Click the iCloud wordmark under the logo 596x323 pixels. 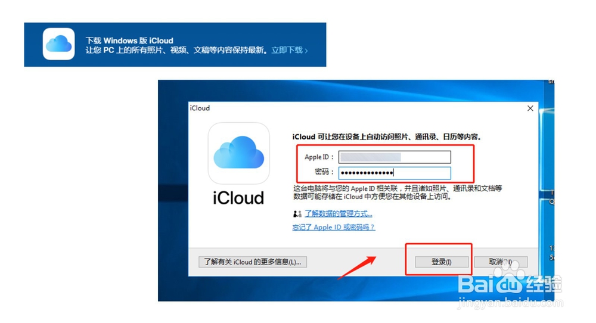(x=238, y=198)
